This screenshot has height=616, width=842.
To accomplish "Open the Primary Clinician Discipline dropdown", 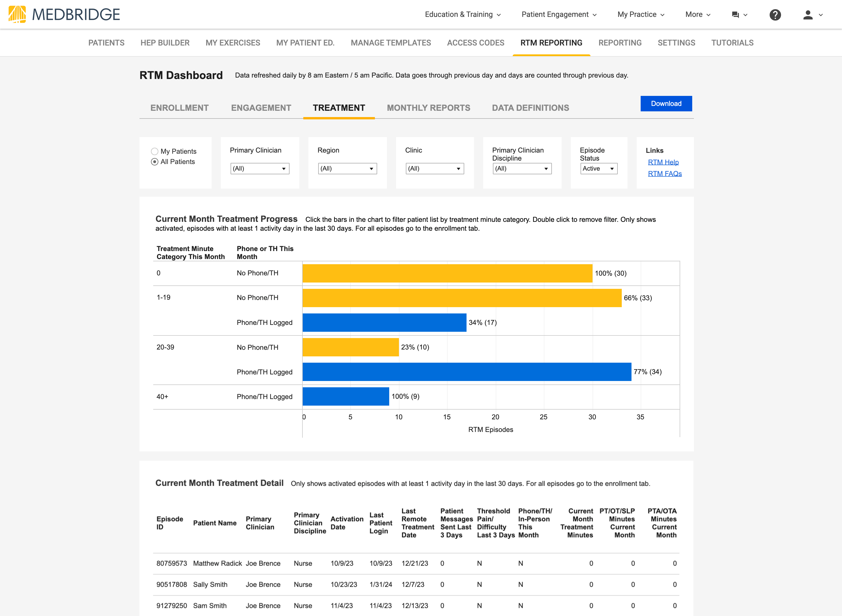I will (x=522, y=169).
